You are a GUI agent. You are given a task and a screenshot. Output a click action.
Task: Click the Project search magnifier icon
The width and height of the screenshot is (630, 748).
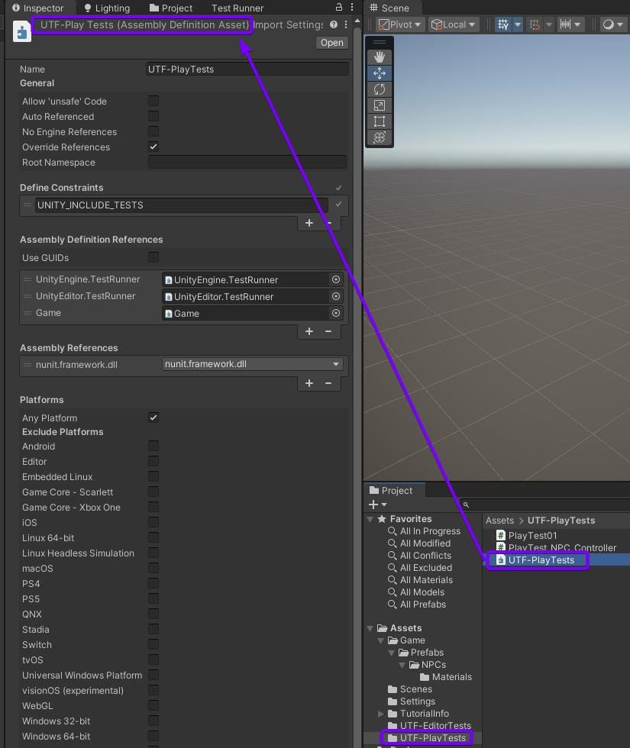point(466,505)
